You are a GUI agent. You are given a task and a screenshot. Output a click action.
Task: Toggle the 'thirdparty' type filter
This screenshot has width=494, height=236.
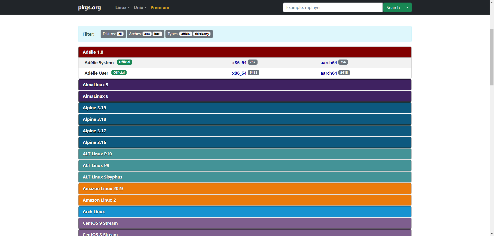coord(202,34)
